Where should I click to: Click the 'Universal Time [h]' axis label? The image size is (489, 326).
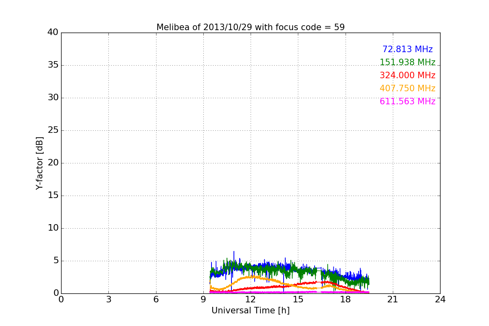coord(251,311)
